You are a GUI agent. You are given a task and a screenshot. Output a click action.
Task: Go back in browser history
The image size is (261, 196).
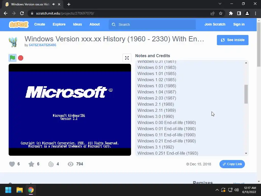pos(6,13)
